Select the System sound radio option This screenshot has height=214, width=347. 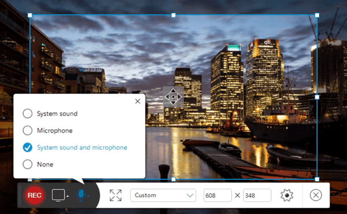(x=50, y=113)
